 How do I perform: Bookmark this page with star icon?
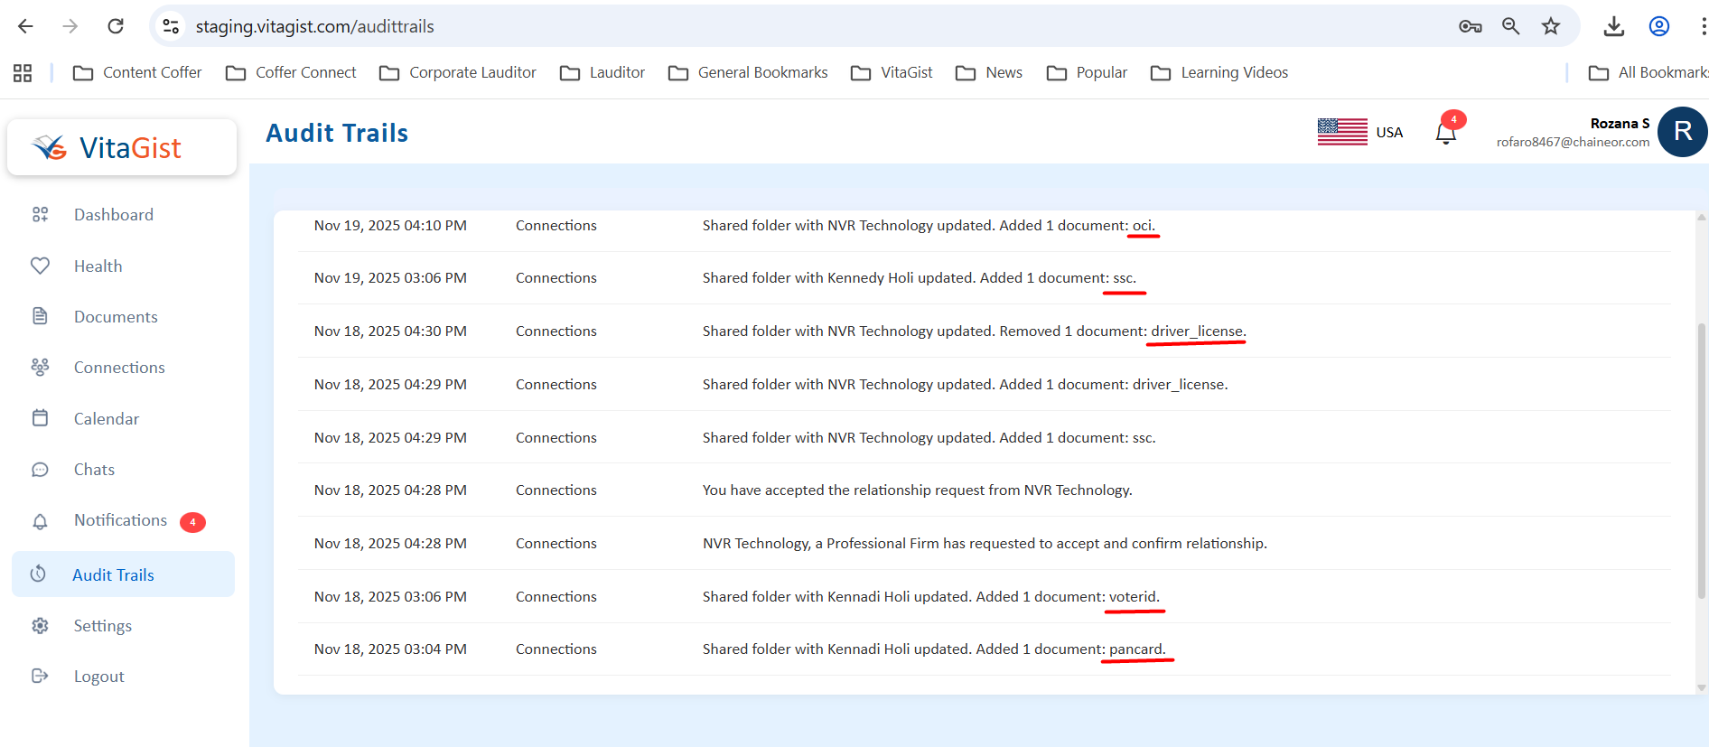(1550, 26)
